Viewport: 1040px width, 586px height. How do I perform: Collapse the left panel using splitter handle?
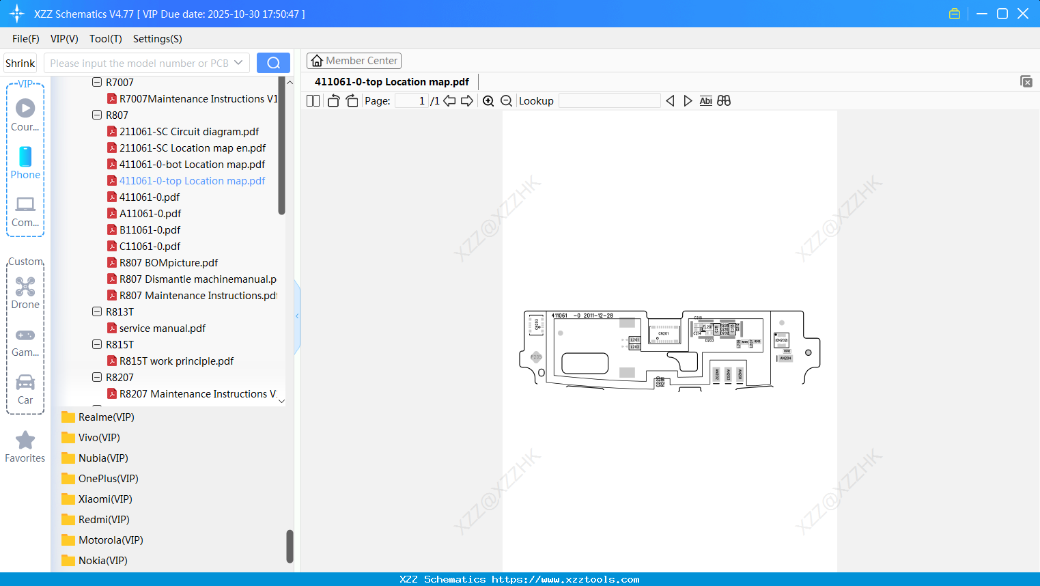[x=297, y=316]
